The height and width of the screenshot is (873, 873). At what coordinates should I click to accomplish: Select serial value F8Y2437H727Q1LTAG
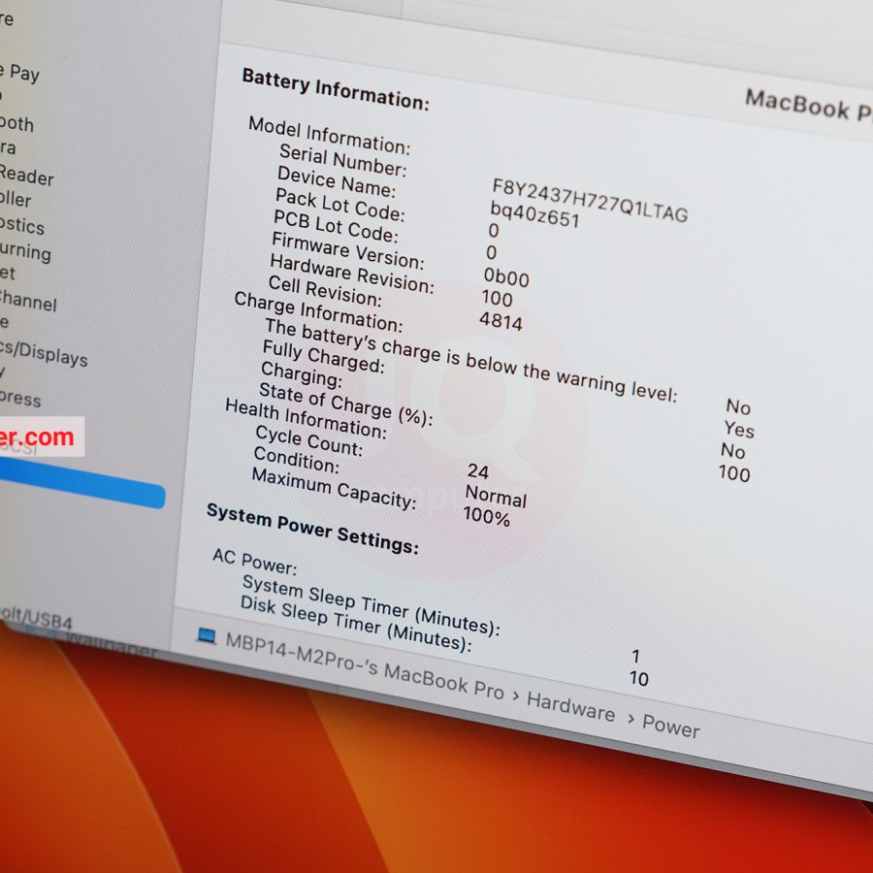(x=590, y=201)
